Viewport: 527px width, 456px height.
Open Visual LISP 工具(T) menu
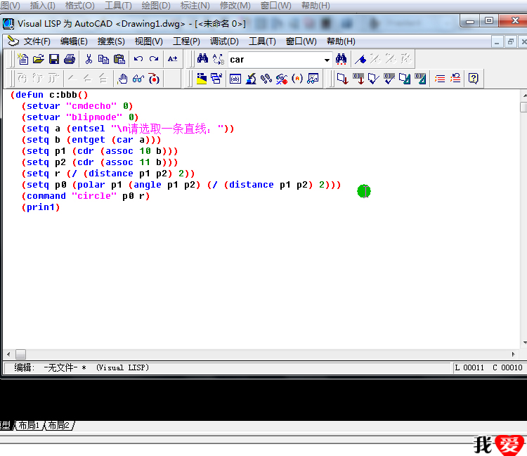(262, 41)
